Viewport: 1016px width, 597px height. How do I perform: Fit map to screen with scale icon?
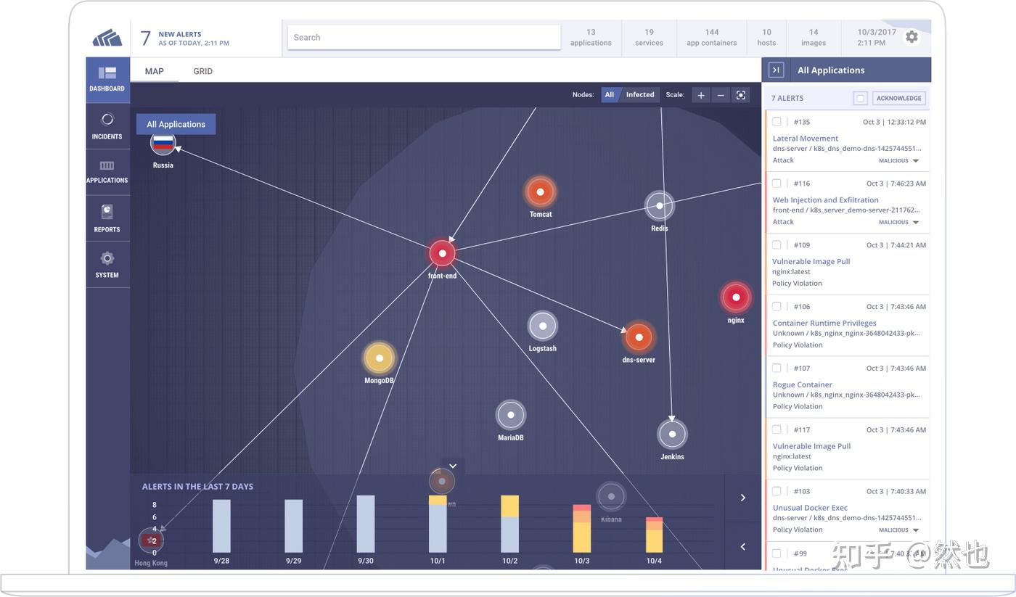(x=740, y=95)
